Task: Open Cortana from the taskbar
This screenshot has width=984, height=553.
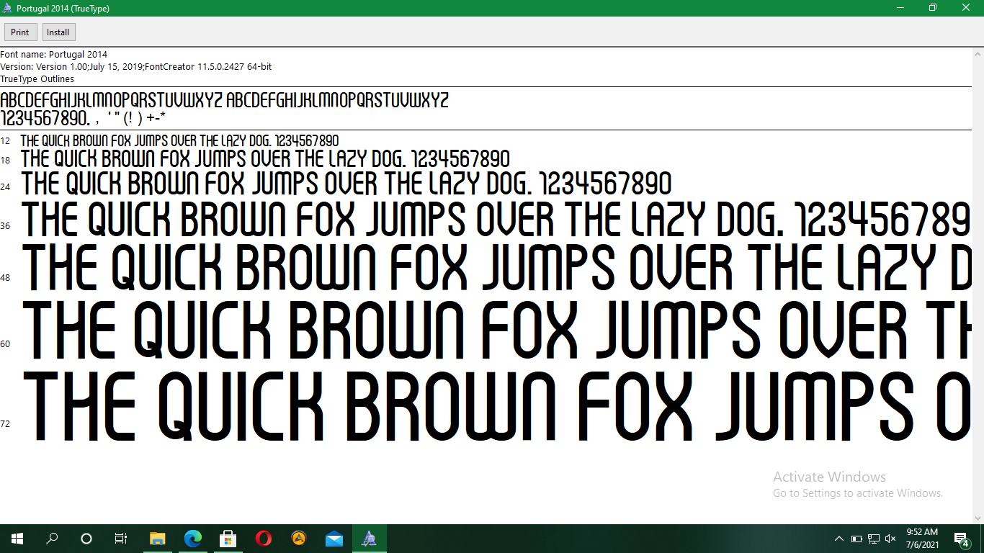Action: [86, 538]
